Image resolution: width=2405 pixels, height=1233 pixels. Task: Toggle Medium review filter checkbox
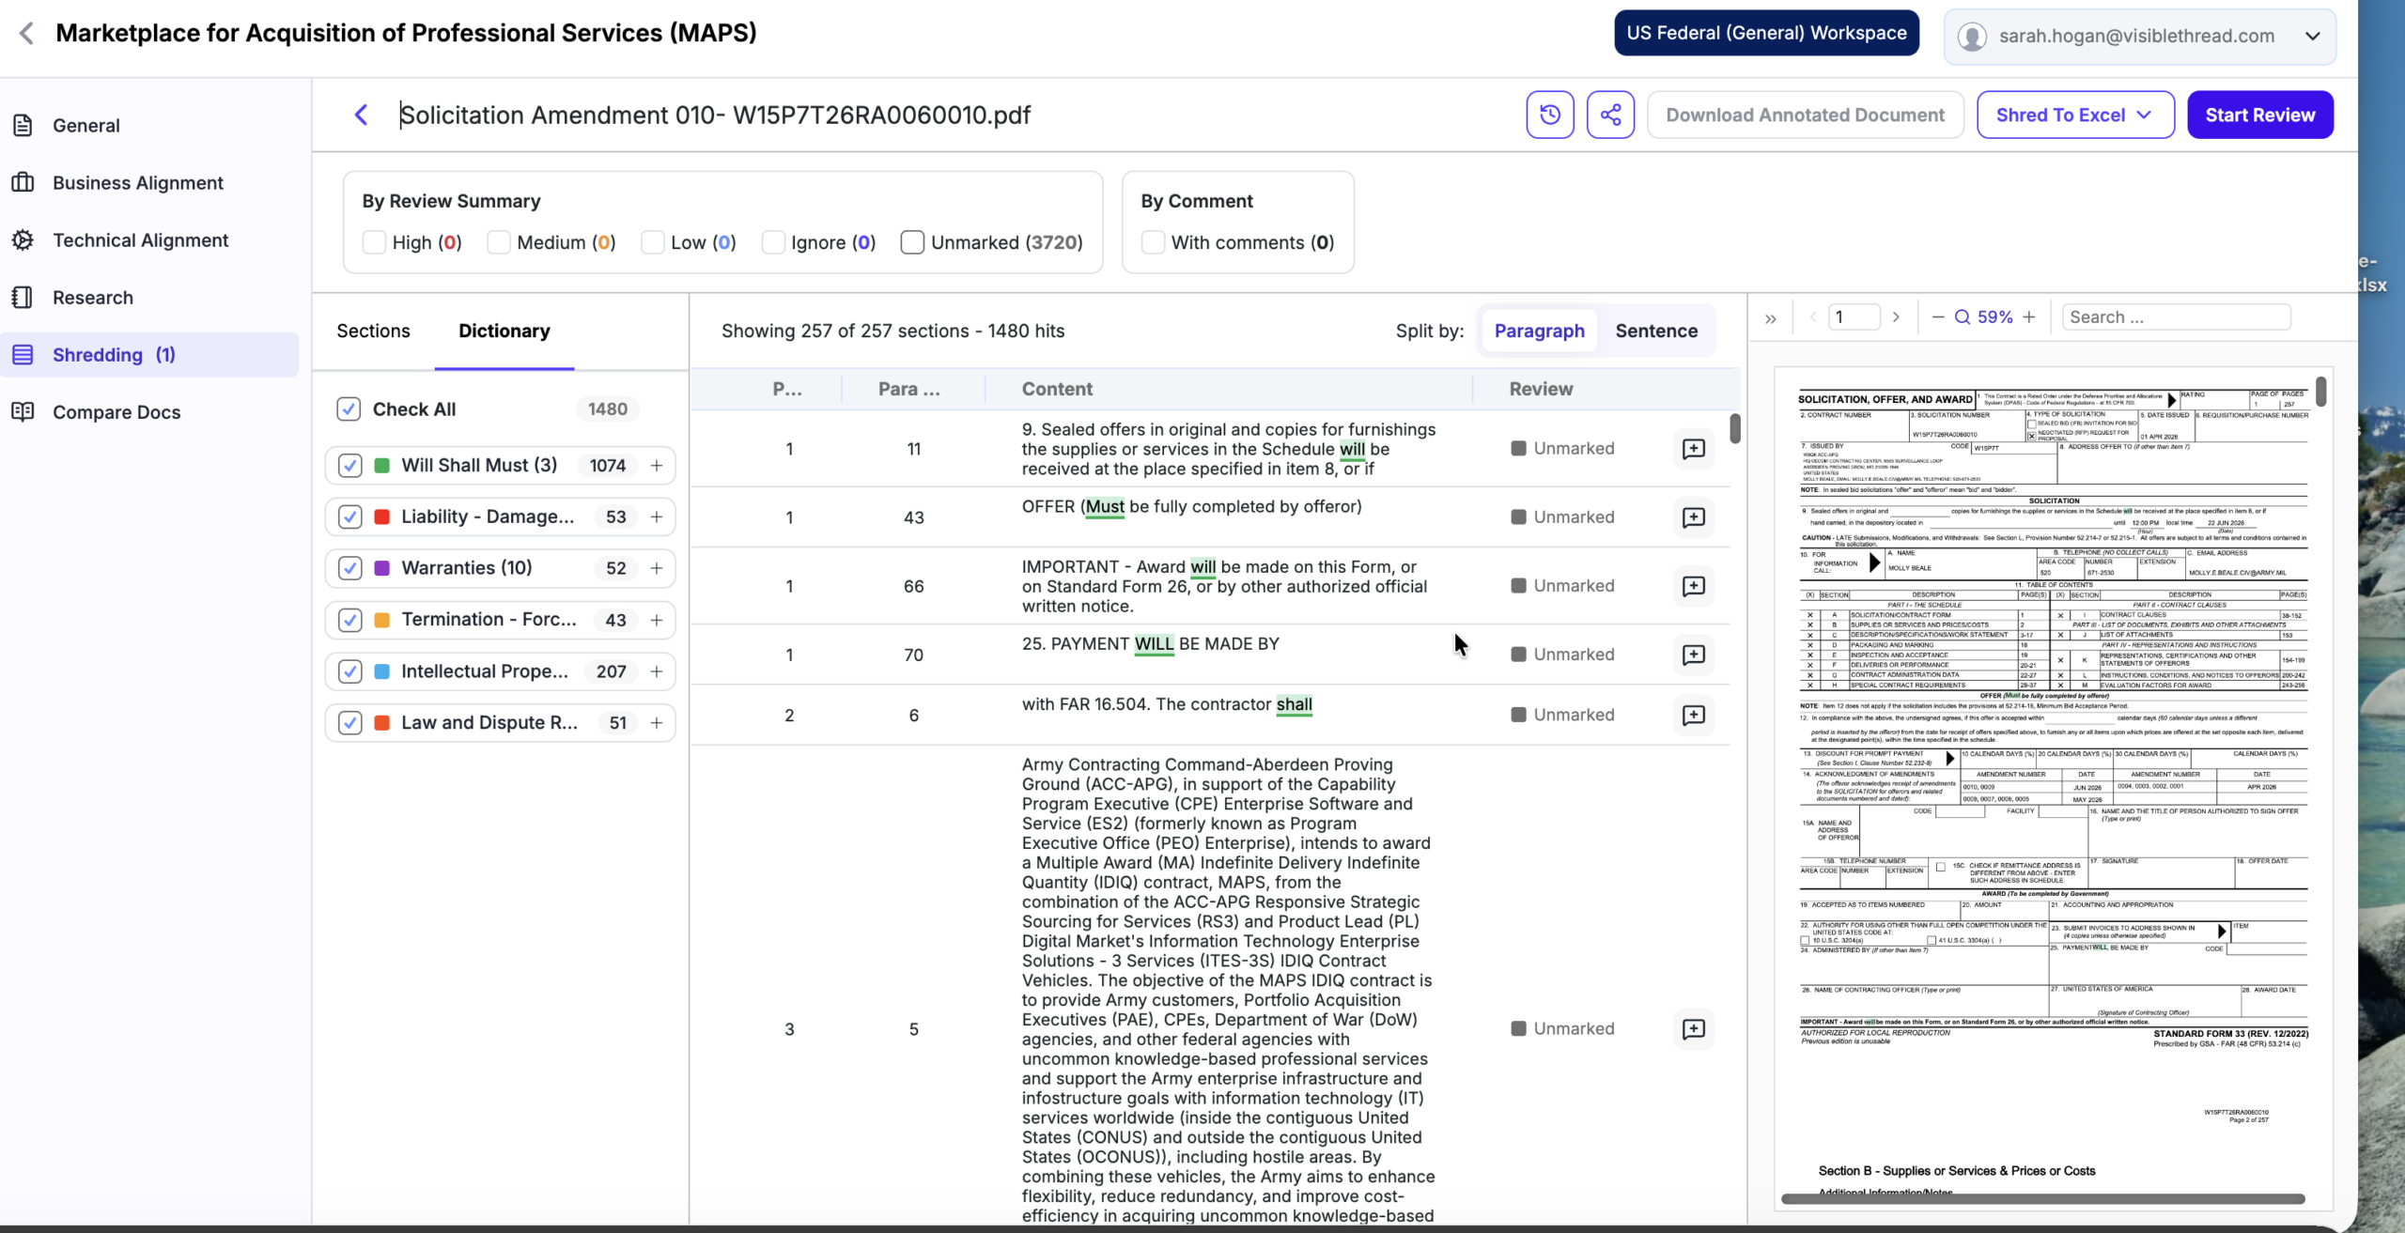click(x=499, y=242)
